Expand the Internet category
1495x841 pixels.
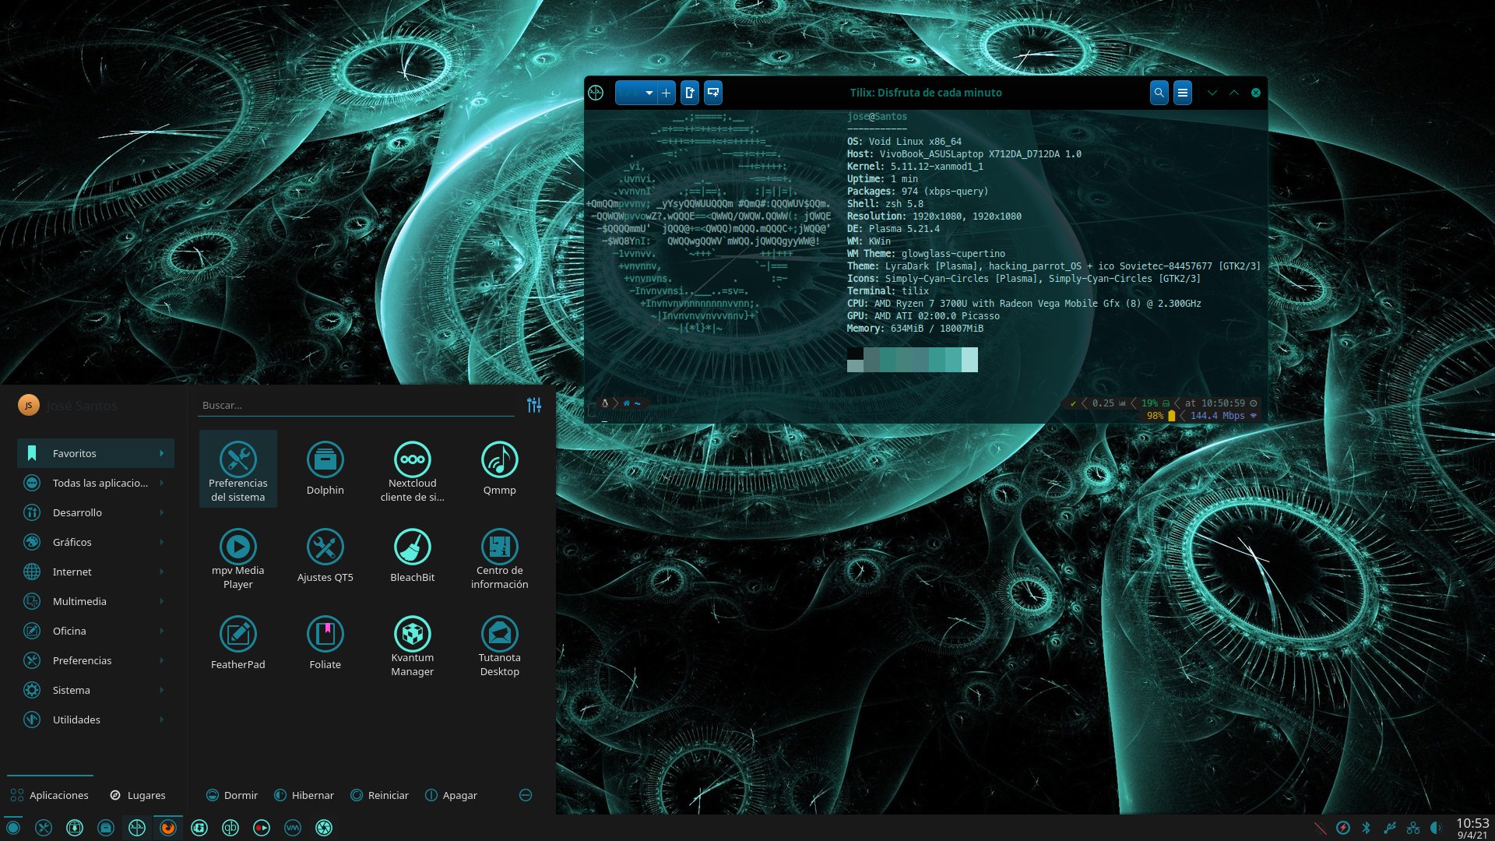pyautogui.click(x=95, y=572)
